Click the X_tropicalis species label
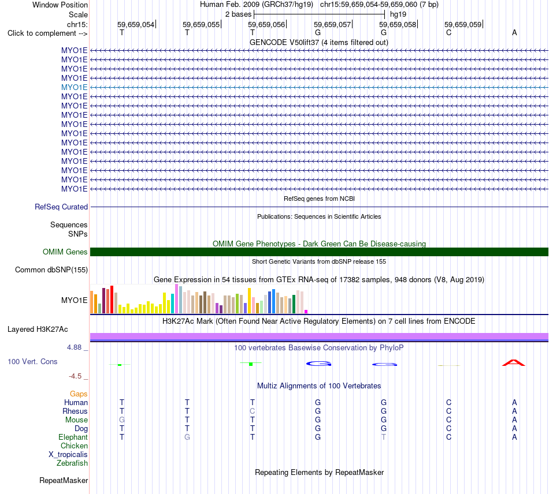 point(68,455)
